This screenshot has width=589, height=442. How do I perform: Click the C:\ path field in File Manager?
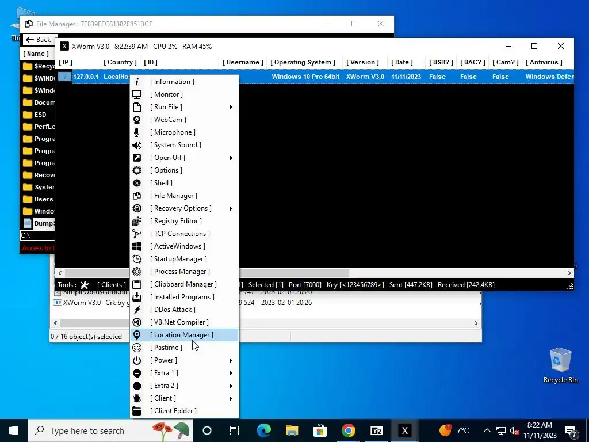pyautogui.click(x=37, y=235)
